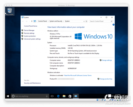Click the shield icon beside System protection
Viewport: 133px width, 107px height.
click(x=22, y=36)
